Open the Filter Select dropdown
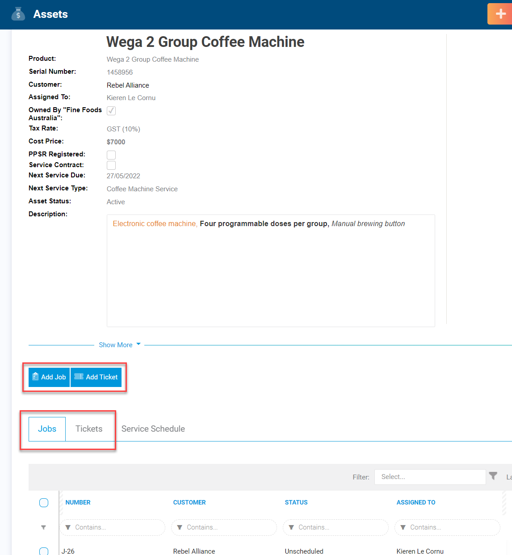 pos(430,477)
